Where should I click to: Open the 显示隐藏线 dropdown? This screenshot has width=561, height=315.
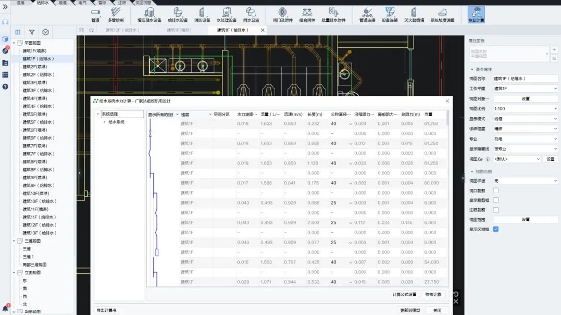click(x=525, y=149)
